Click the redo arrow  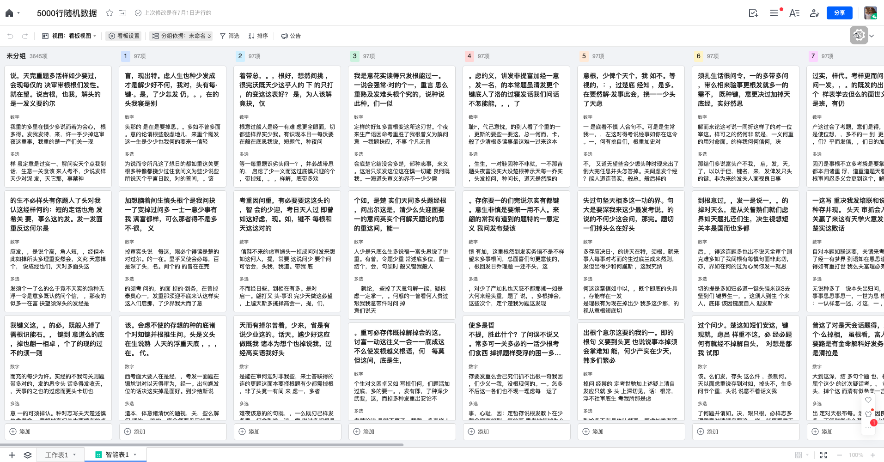pos(25,36)
